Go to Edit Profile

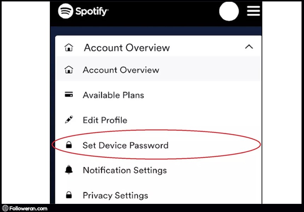point(105,120)
